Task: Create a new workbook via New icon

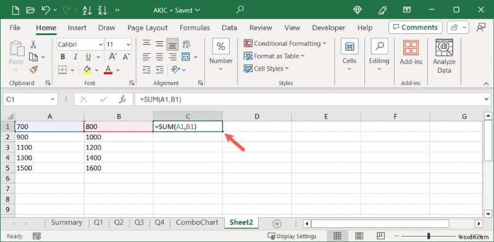Action: tap(15, 10)
